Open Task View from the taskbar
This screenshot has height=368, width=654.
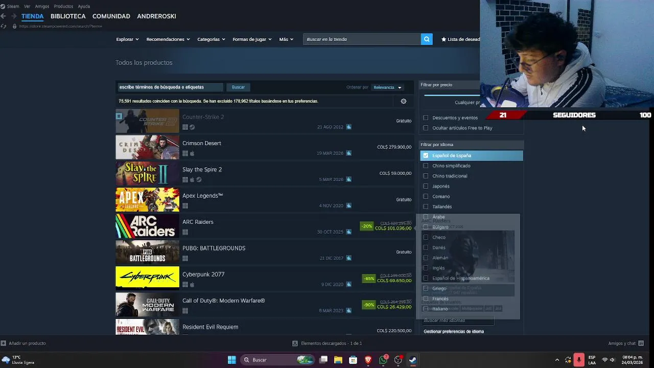click(x=323, y=360)
